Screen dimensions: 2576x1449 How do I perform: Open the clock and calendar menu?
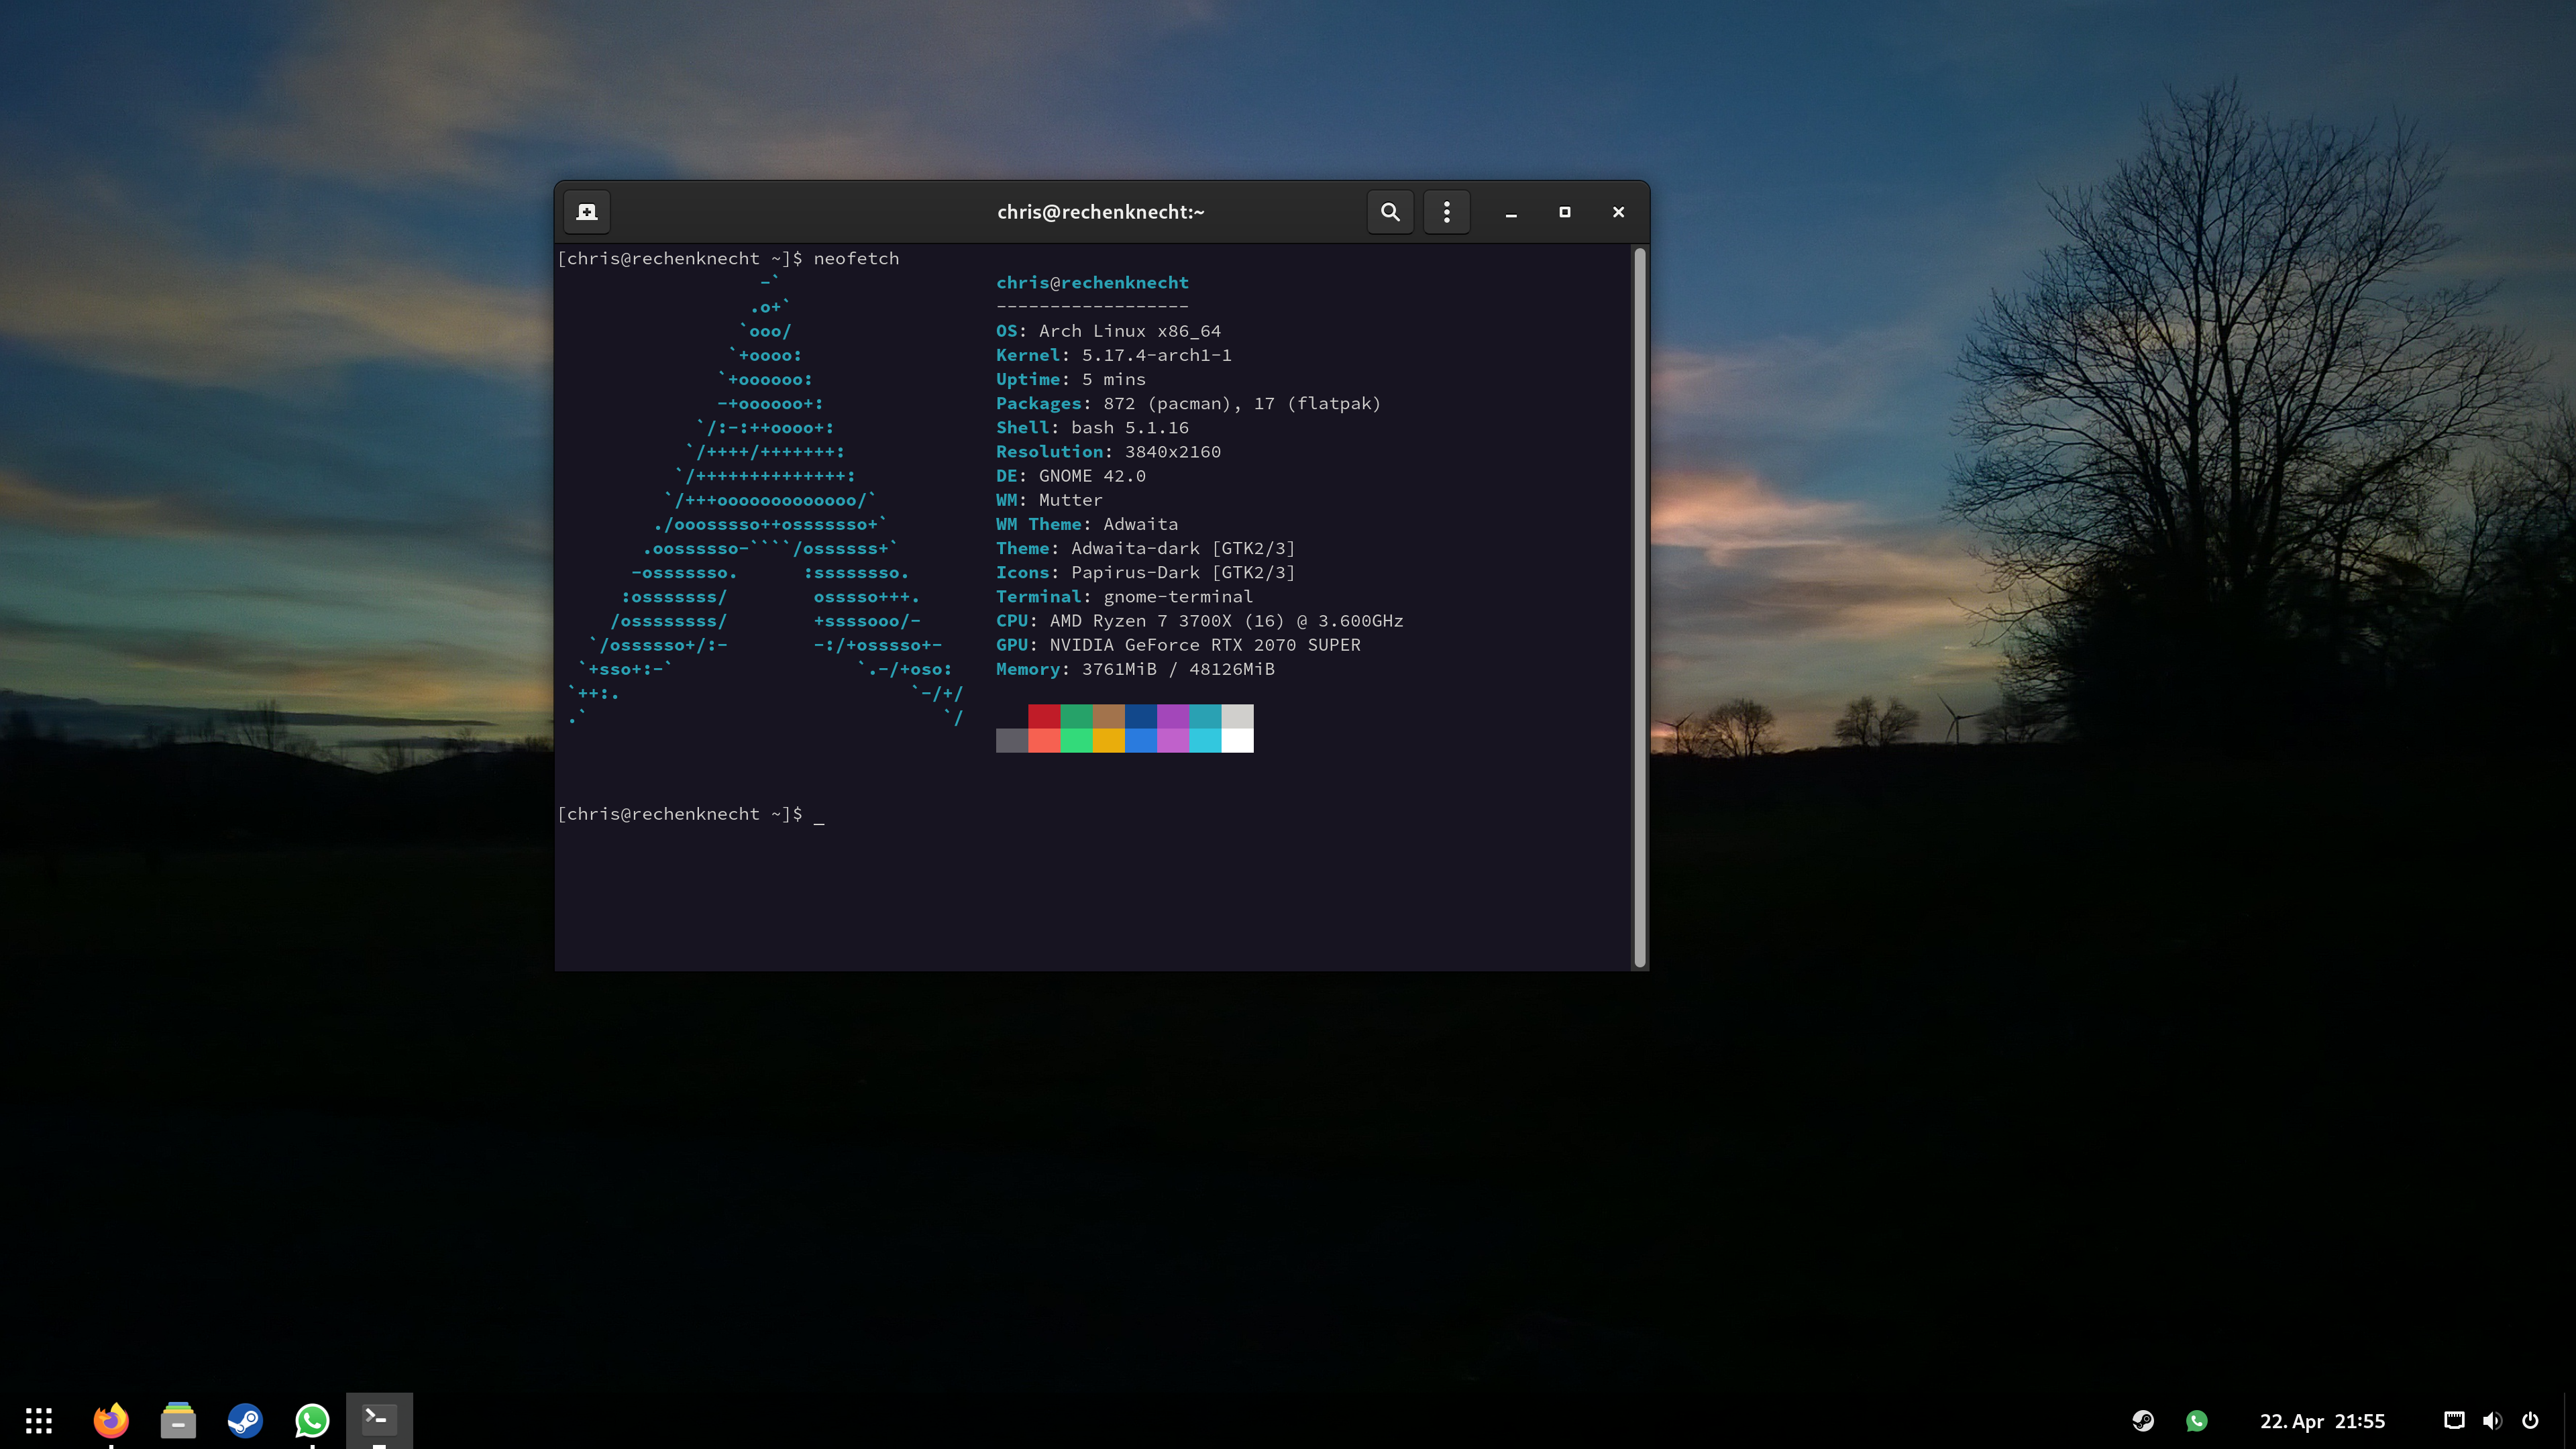tap(2322, 1421)
